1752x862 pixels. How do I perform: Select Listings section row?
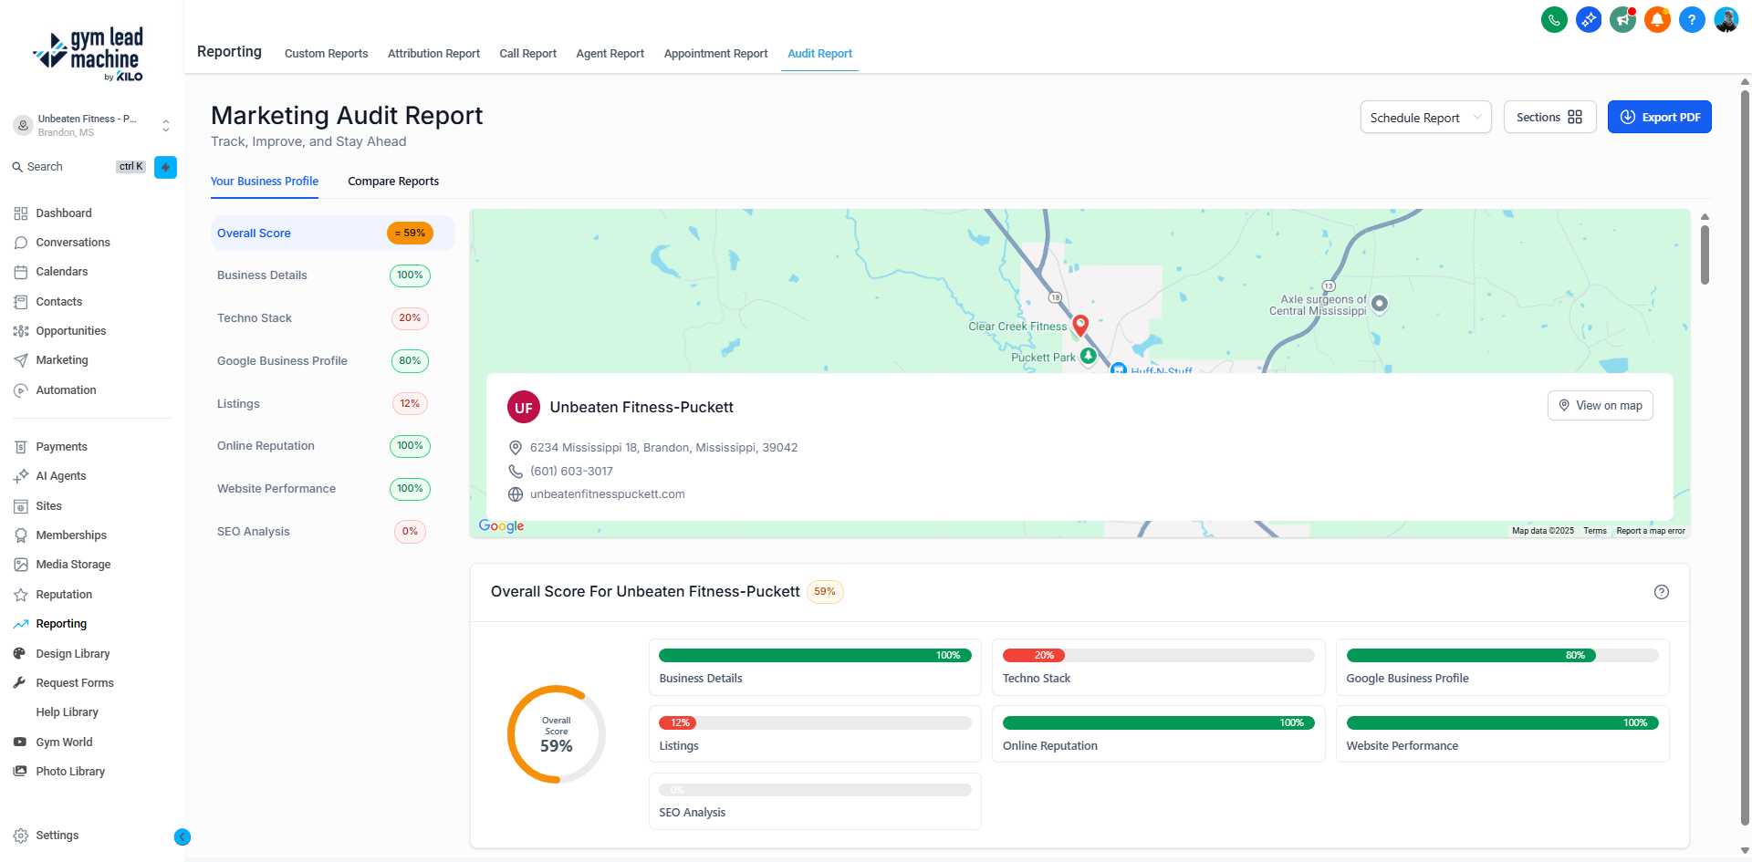coord(332,404)
